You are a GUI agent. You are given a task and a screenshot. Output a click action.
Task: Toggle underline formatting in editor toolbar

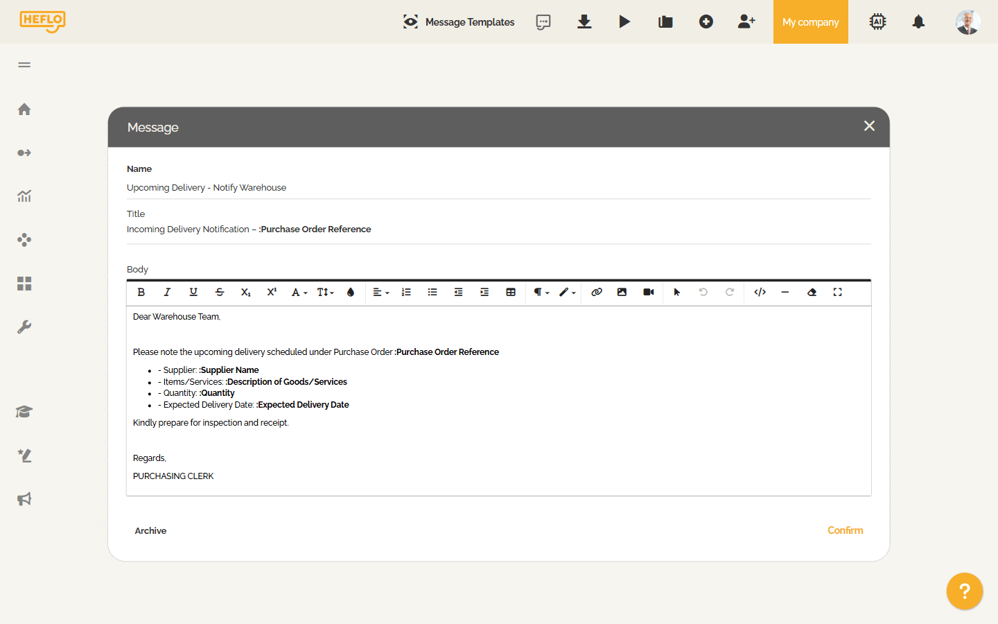[193, 293]
